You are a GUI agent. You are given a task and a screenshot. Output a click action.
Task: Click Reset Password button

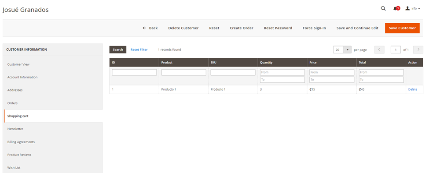(x=278, y=28)
